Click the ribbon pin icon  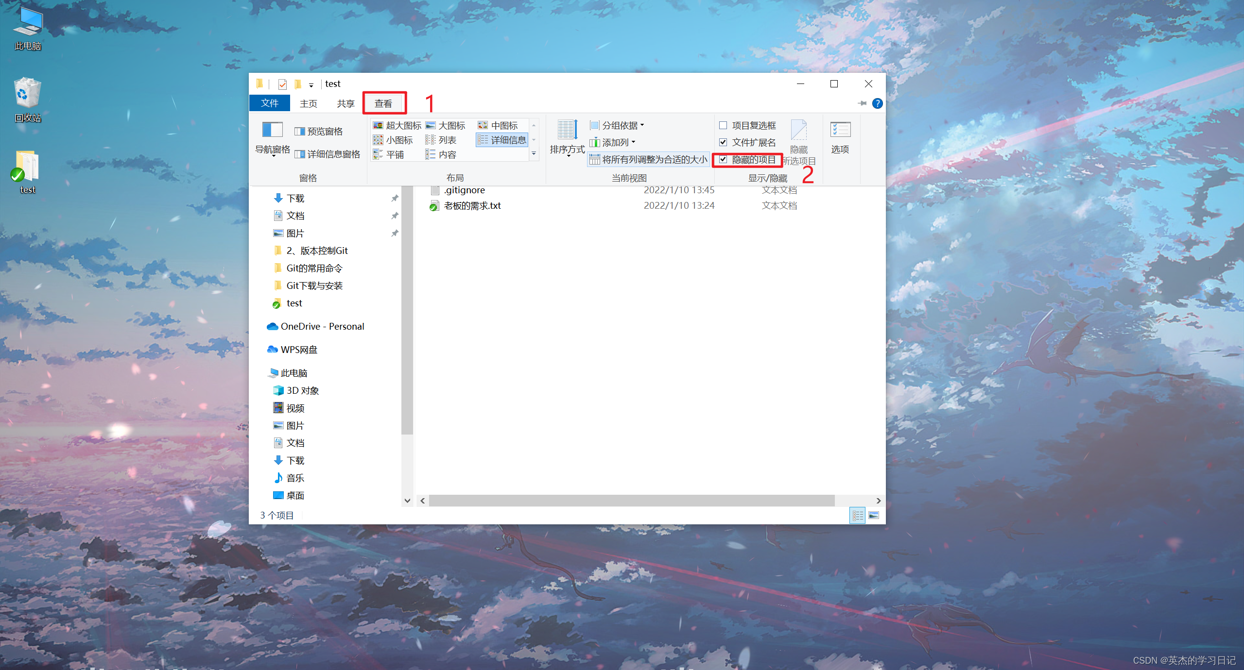point(863,103)
